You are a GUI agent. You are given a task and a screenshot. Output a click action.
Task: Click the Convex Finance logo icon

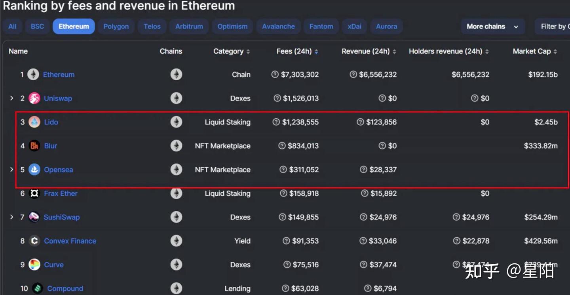(x=34, y=241)
